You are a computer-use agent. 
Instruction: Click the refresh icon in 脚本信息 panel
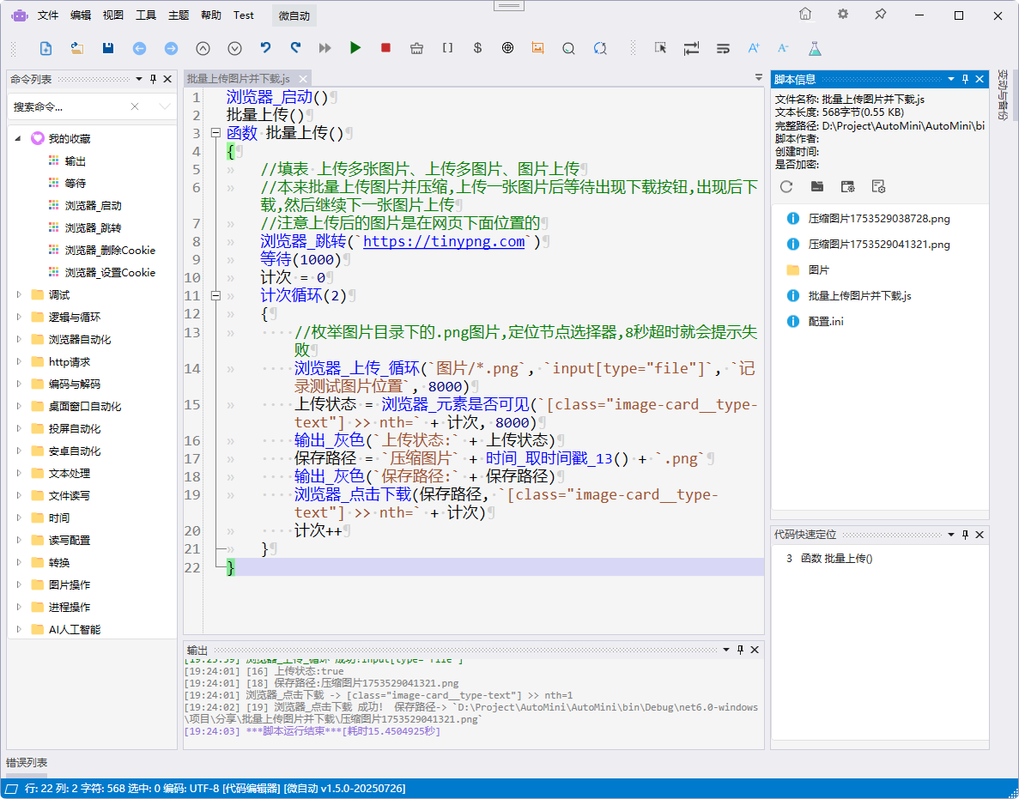[x=785, y=186]
